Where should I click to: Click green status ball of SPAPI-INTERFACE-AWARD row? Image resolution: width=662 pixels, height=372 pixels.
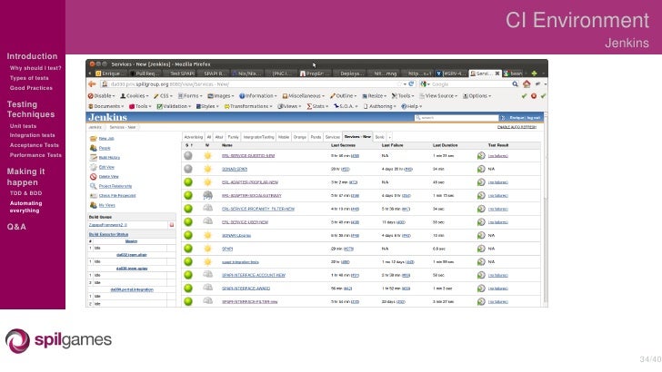188,289
